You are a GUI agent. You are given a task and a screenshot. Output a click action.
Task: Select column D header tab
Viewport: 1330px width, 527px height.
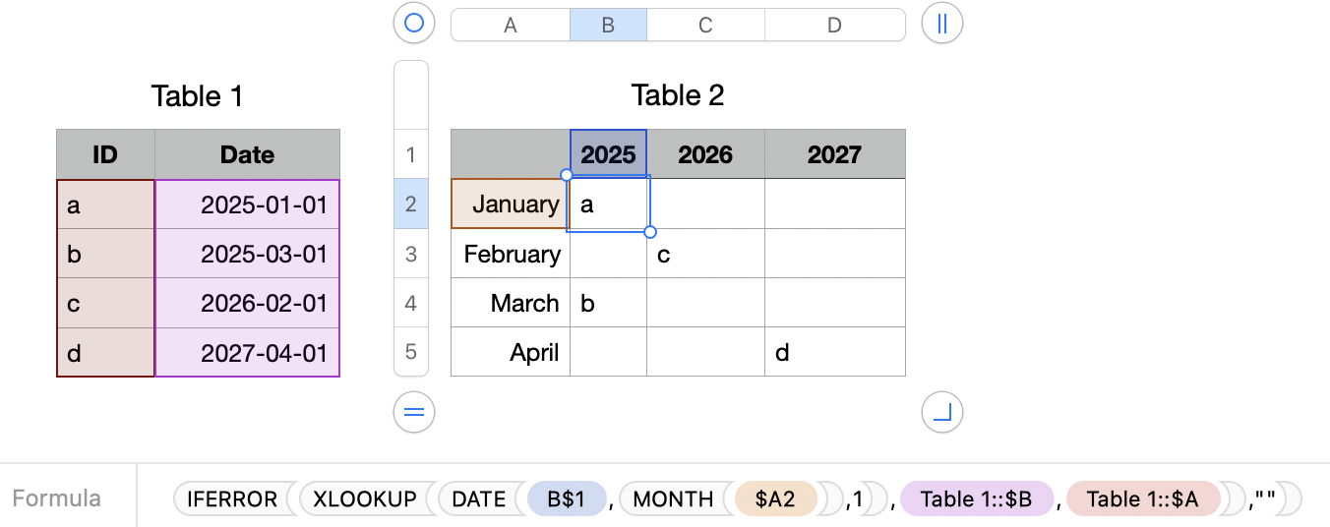pos(834,26)
